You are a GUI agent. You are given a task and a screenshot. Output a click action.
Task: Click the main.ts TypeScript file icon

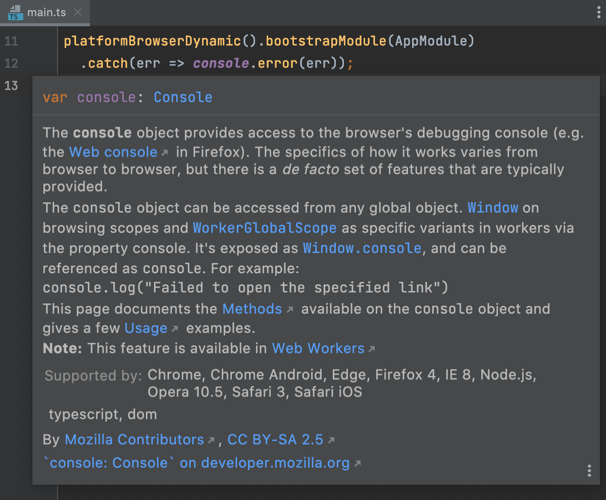tap(15, 13)
